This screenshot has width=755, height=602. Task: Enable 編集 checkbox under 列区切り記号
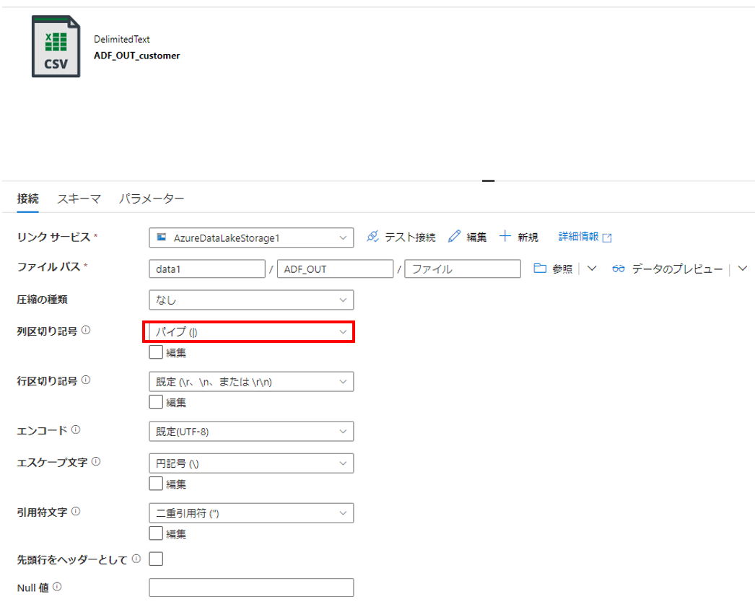[155, 352]
